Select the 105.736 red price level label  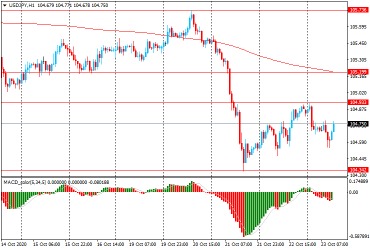coord(358,10)
